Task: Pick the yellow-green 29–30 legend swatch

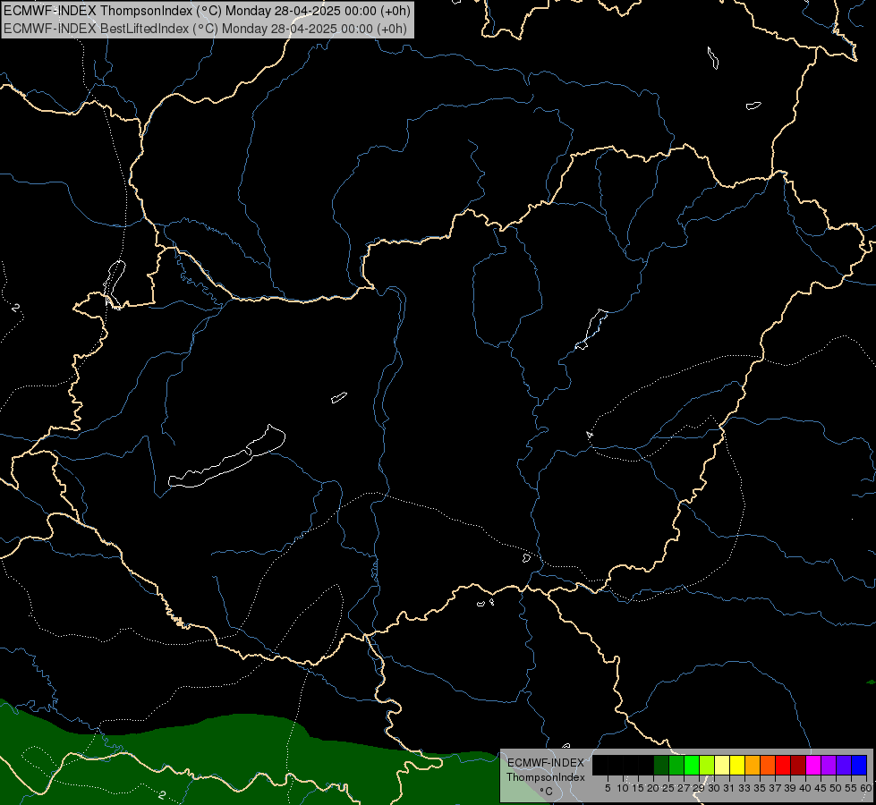Action: pos(707,765)
